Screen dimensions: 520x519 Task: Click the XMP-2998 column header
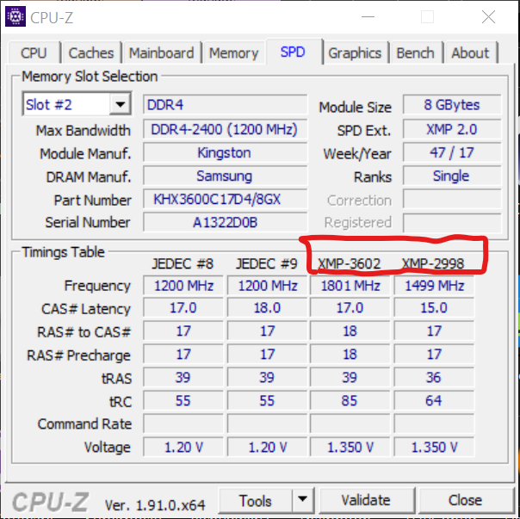pyautogui.click(x=433, y=264)
